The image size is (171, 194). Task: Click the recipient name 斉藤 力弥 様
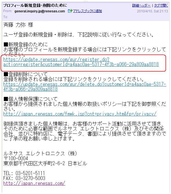tap(18, 25)
